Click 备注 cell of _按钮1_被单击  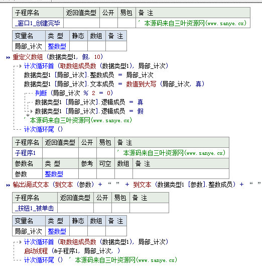[x=149, y=208]
